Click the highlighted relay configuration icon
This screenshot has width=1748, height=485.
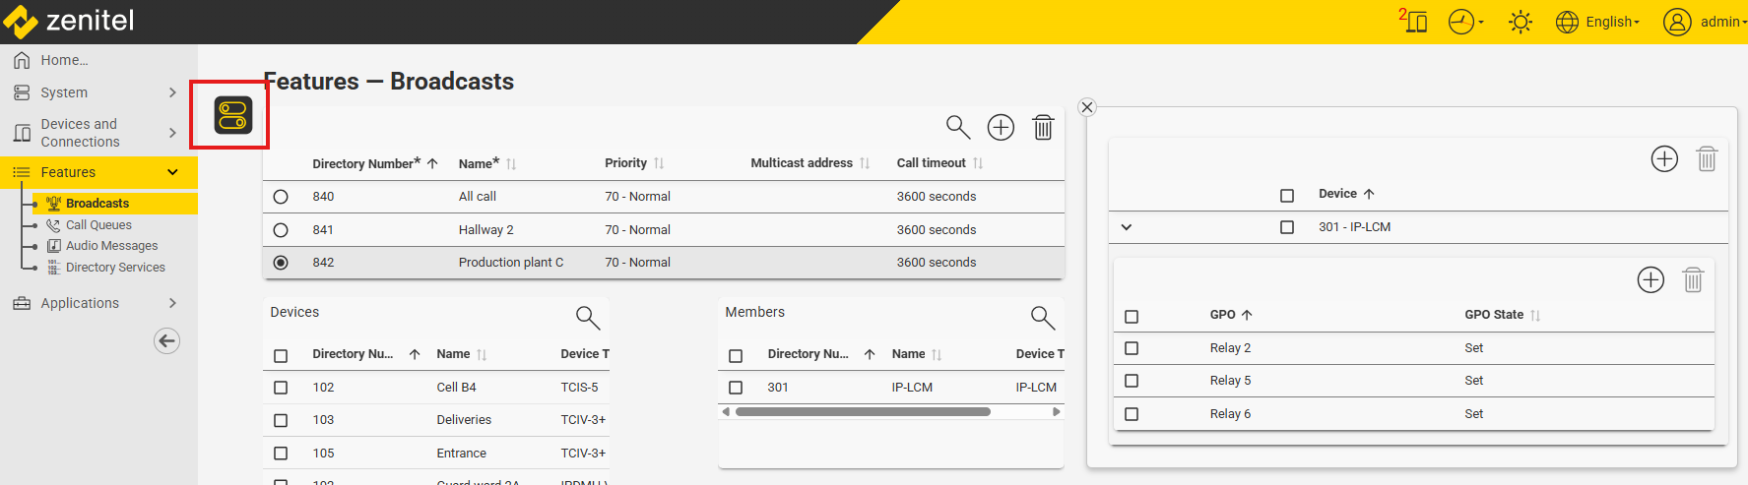(233, 115)
